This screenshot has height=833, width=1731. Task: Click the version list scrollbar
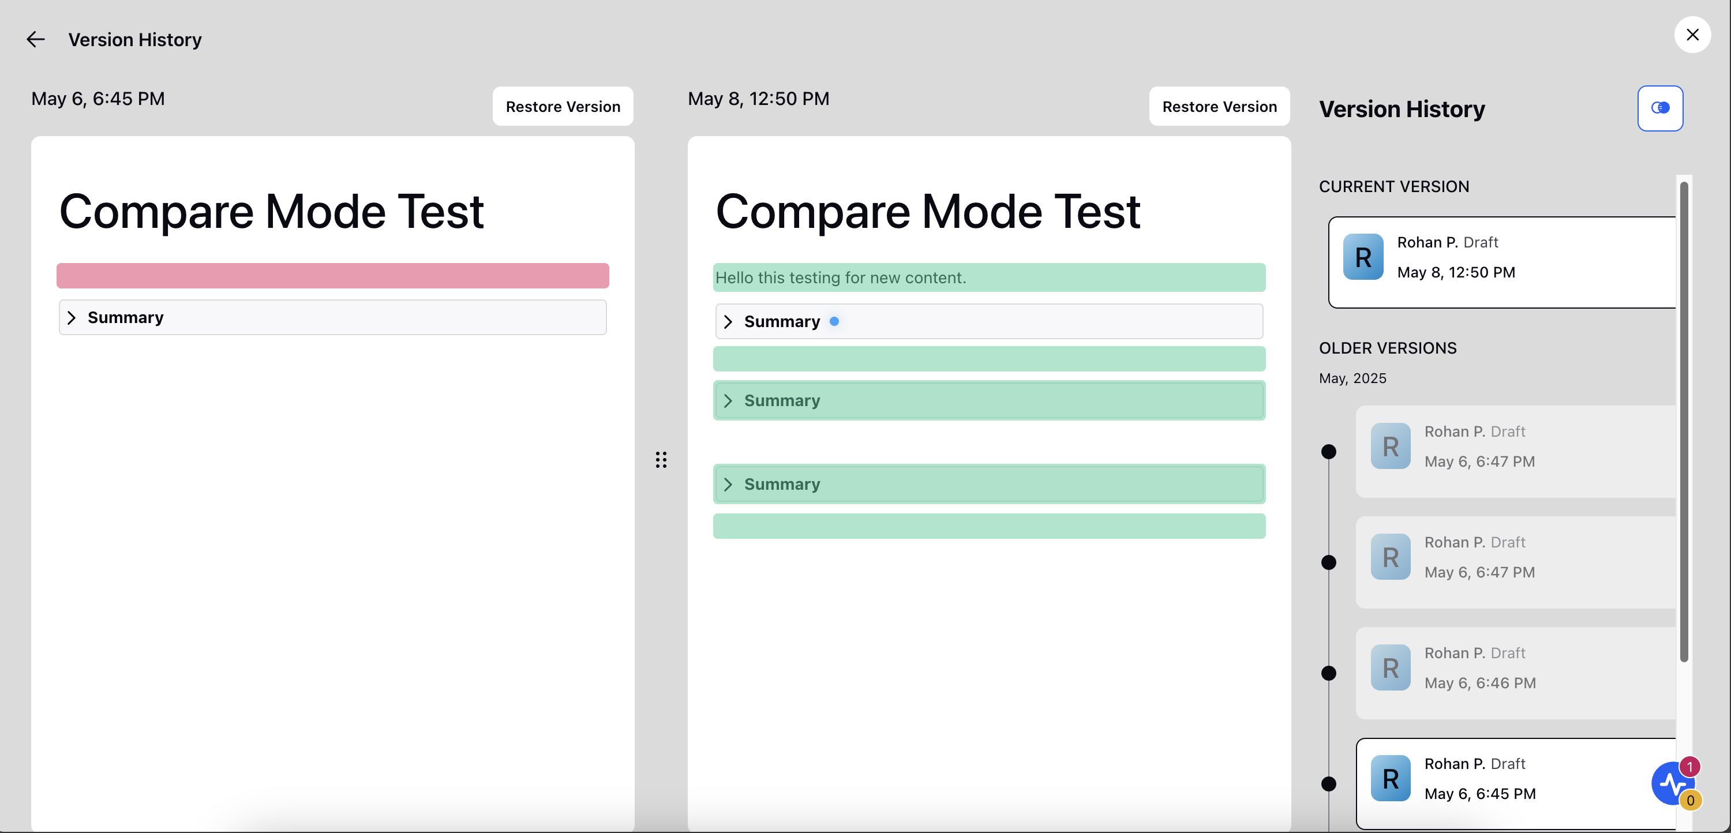(x=1684, y=422)
